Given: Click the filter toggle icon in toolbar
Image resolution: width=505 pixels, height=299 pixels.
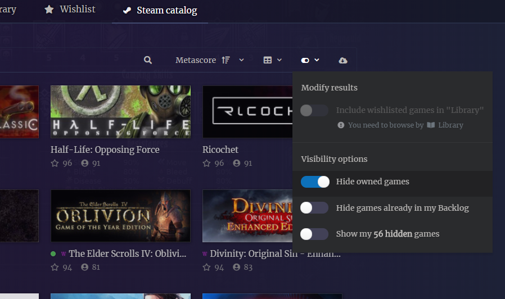Looking at the screenshot, I should point(305,60).
